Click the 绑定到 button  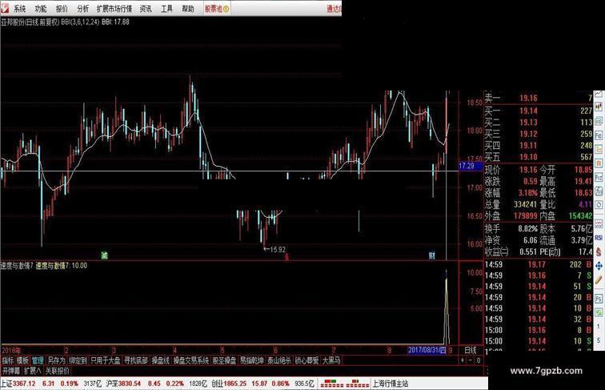coord(78,360)
